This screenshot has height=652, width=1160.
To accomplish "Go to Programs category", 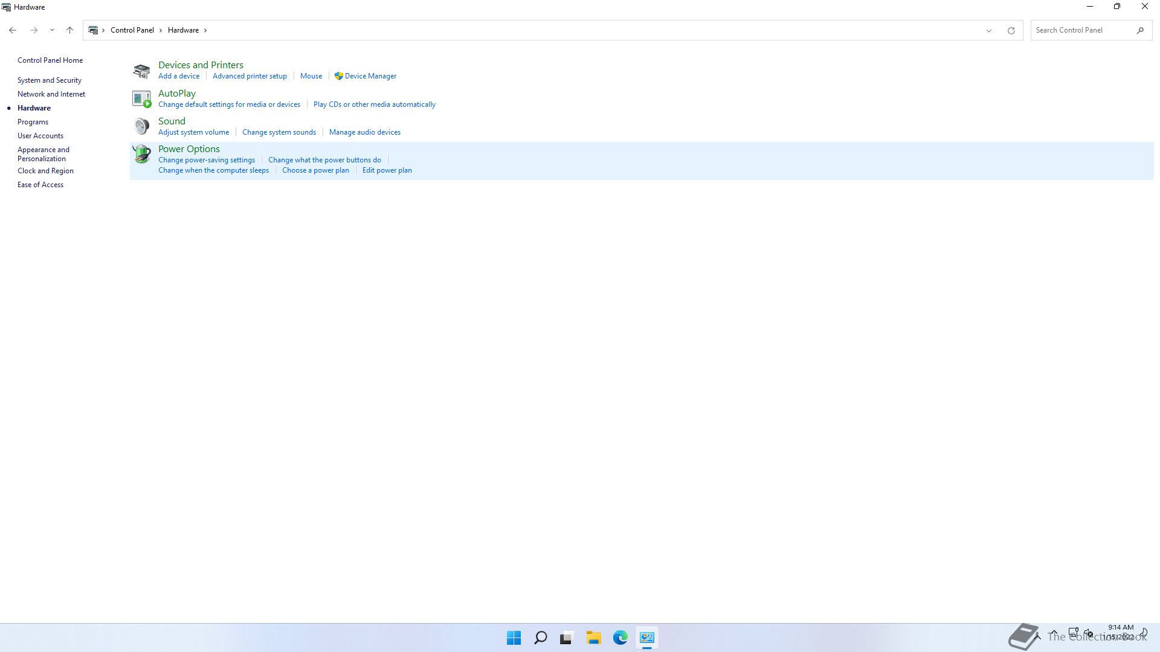I will 33,122.
